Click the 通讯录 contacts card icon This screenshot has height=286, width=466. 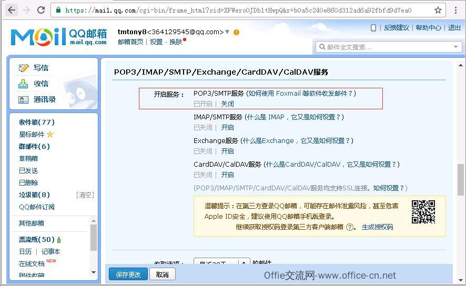[23, 99]
